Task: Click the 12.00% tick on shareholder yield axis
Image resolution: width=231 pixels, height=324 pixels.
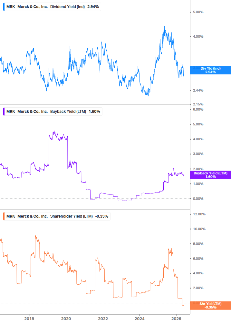Action: pyautogui.click(x=199, y=214)
